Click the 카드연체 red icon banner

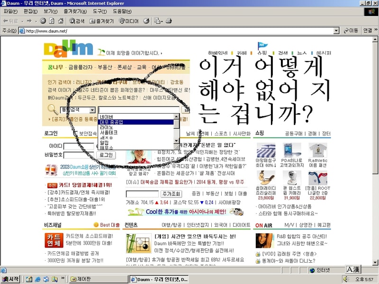coord(54,240)
